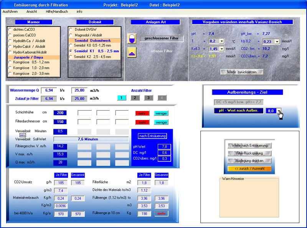307x228 pixels.
Task: Click CO2-übers. result 0,3 field
Action: tap(164, 158)
